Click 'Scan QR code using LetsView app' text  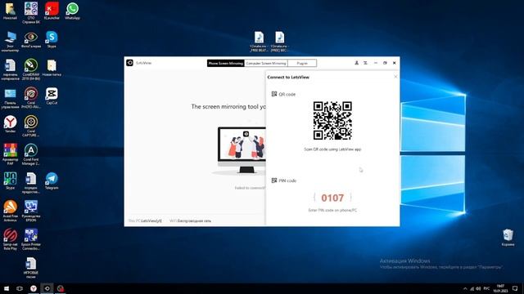[332, 149]
